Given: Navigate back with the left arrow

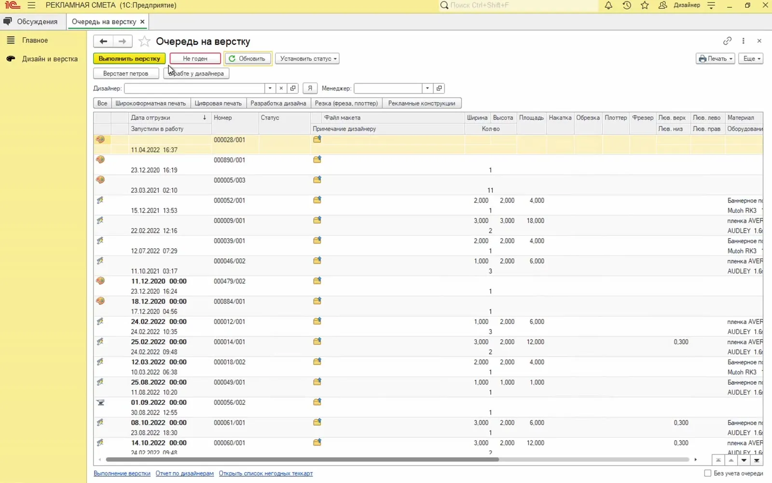Looking at the screenshot, I should pos(103,41).
